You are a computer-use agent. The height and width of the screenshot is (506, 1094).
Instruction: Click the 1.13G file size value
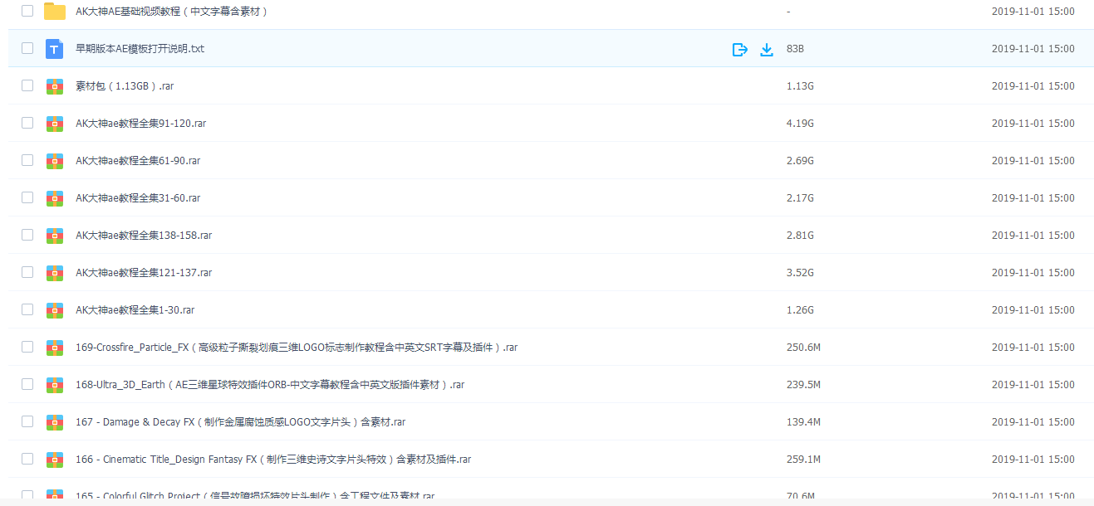point(800,86)
